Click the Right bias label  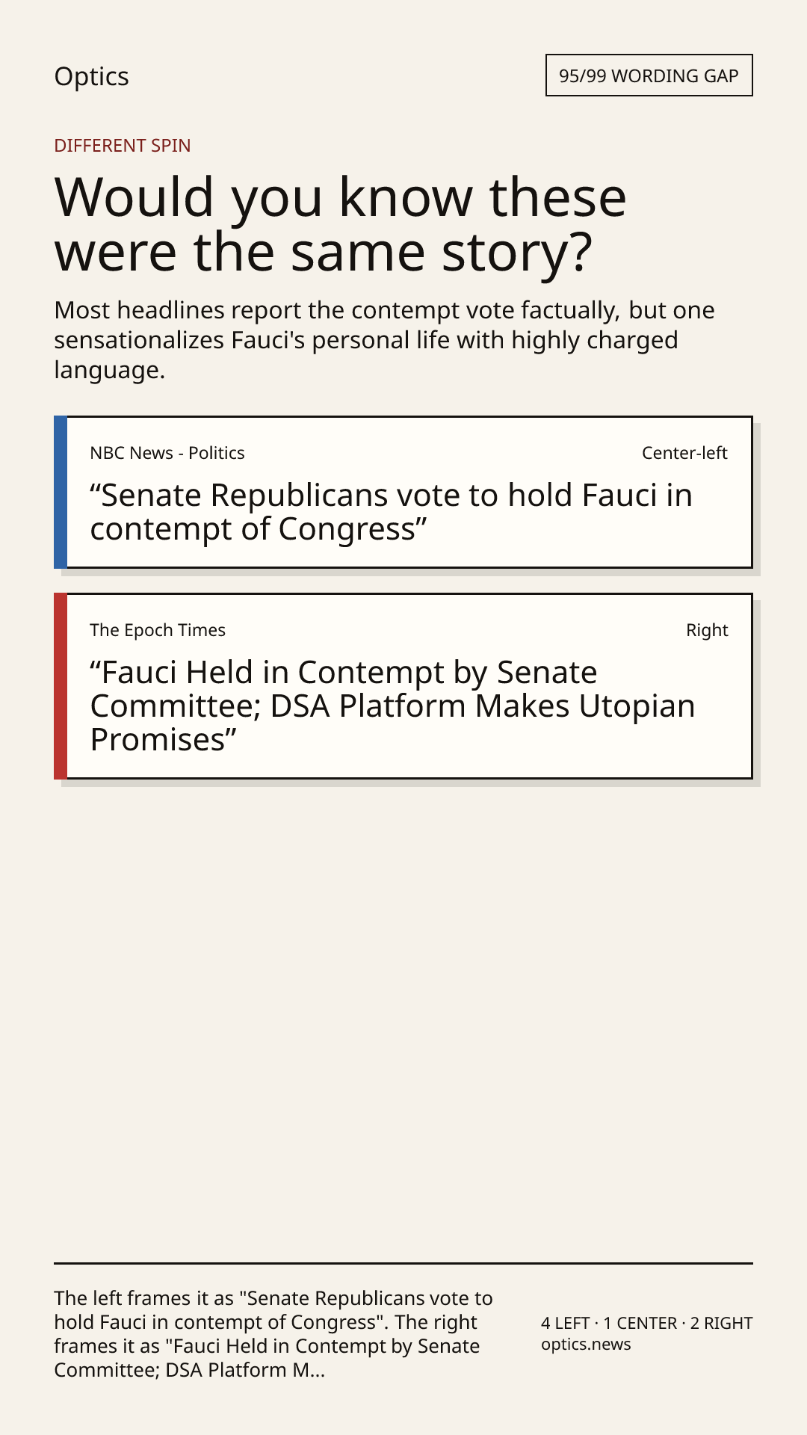click(707, 630)
